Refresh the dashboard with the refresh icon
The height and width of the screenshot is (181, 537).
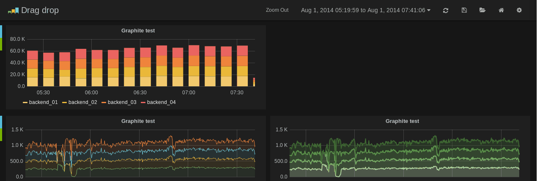(445, 10)
